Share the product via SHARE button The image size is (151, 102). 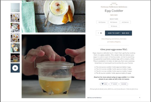124,84
